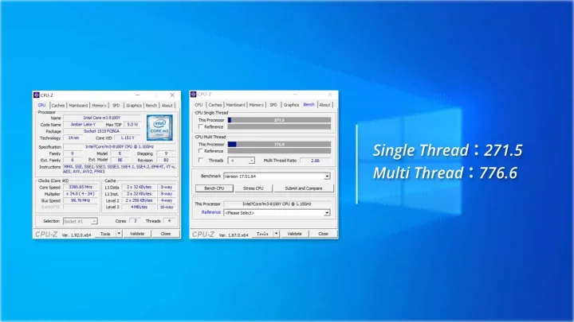Tick the Threads checkbox

pos(199,160)
